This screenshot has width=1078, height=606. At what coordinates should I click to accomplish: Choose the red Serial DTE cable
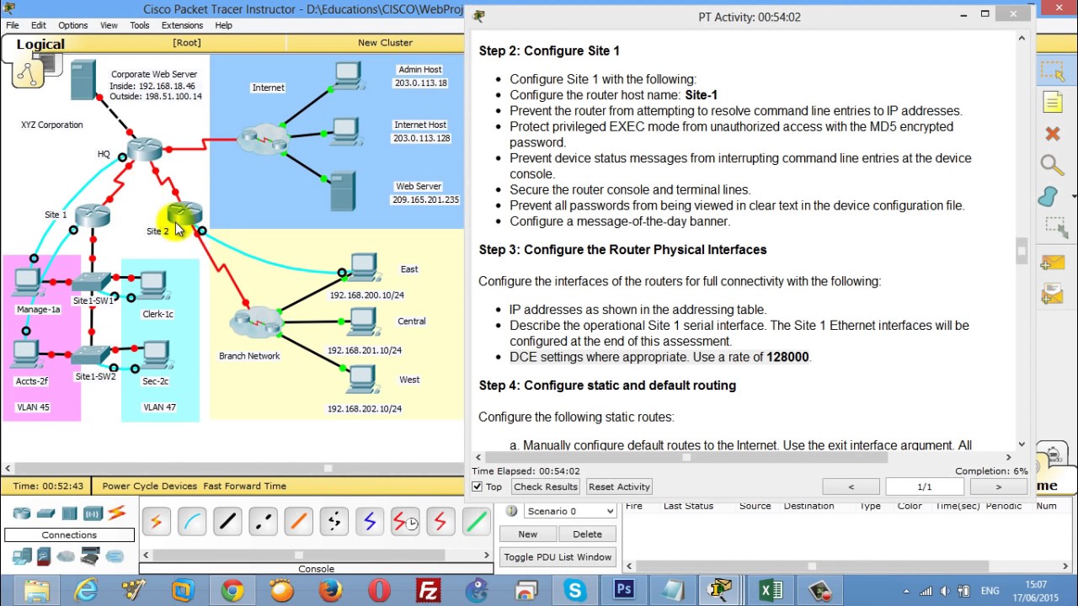pos(440,522)
